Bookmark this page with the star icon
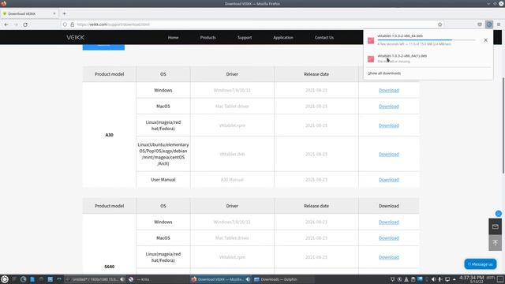This screenshot has width=505, height=284. pyautogui.click(x=440, y=24)
